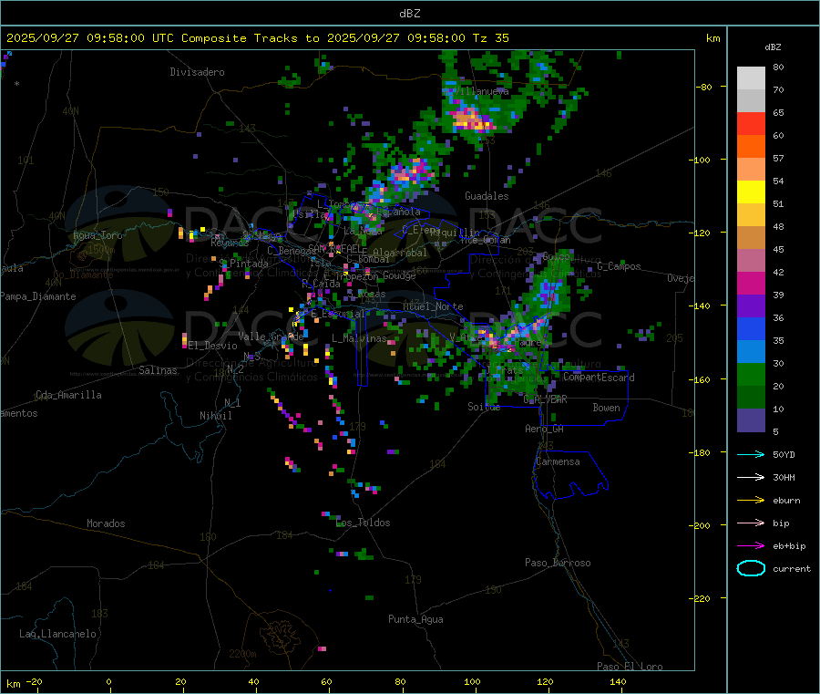The width and height of the screenshot is (820, 694).
Task: Select the magenta 42 dBZ color swatch
Action: (x=751, y=283)
